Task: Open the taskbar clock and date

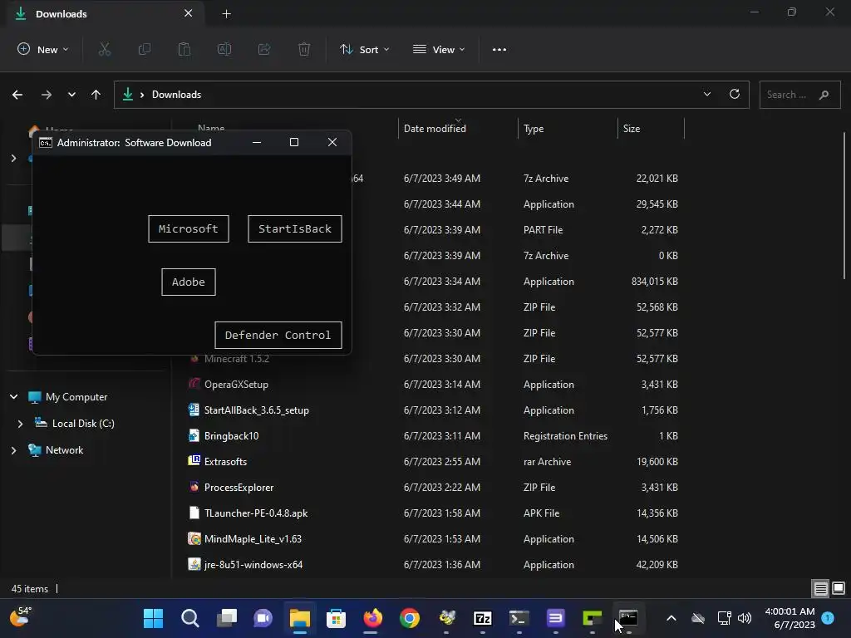Action: click(790, 618)
